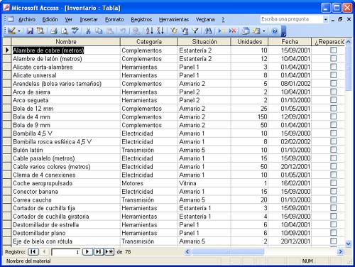Select the row selector for Arco segueta
The width and height of the screenshot is (355, 267).
tap(7, 100)
